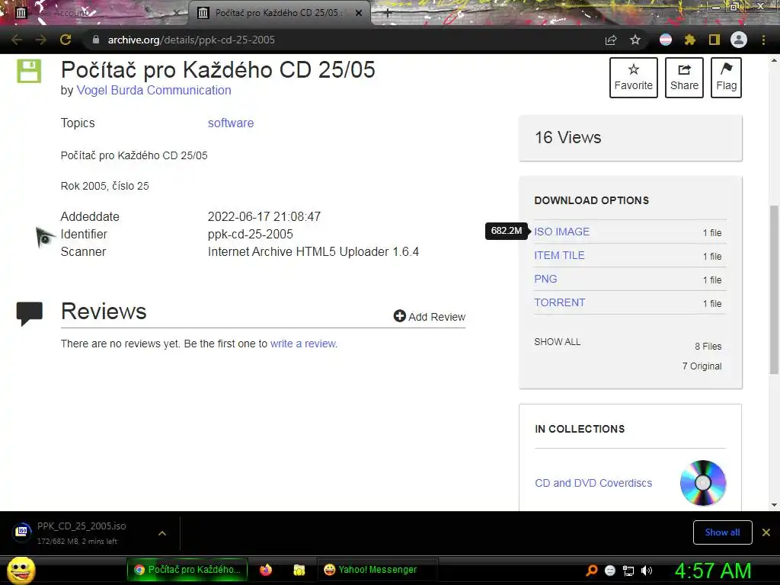This screenshot has width=780, height=585.
Task: Click the round white tray icon
Action: [610, 571]
